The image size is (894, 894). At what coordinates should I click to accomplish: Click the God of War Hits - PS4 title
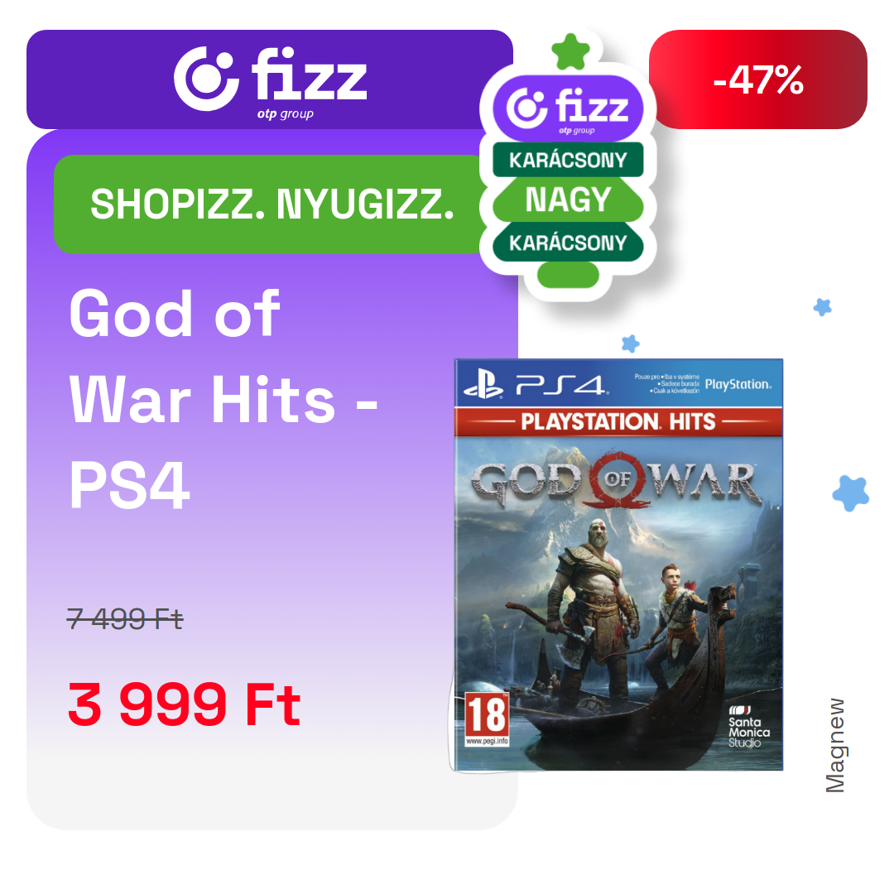pyautogui.click(x=223, y=399)
